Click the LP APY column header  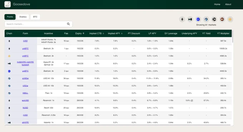point(152,33)
